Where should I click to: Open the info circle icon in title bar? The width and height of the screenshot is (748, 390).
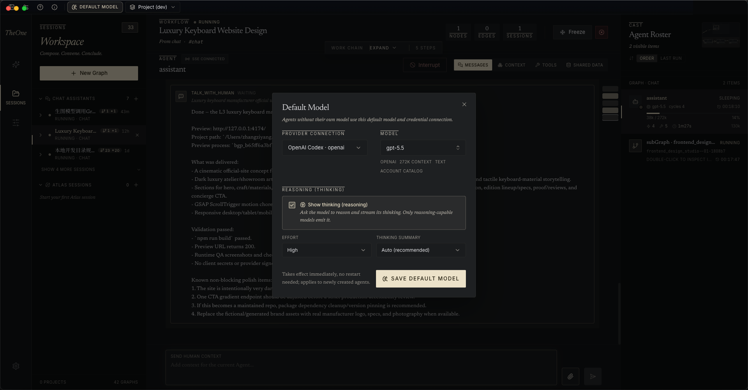[55, 7]
